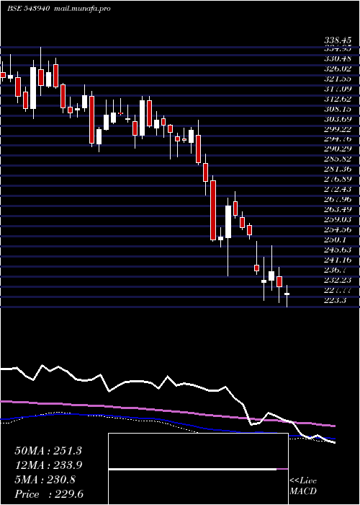
Task: Click the 303.69 price axis label
Action: [x=337, y=119]
